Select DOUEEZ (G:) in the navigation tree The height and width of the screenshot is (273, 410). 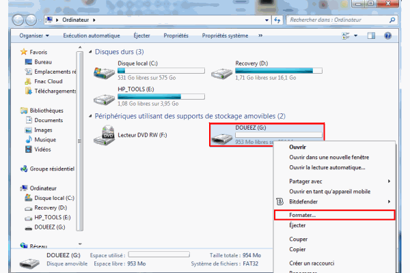(50, 227)
